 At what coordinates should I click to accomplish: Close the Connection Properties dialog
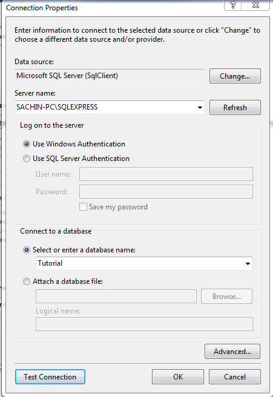(x=255, y=5)
